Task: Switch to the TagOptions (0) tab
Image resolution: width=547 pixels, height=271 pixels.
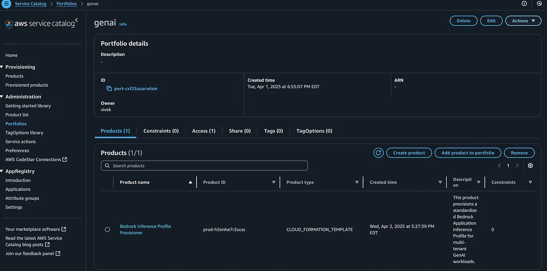Action: pyautogui.click(x=314, y=131)
